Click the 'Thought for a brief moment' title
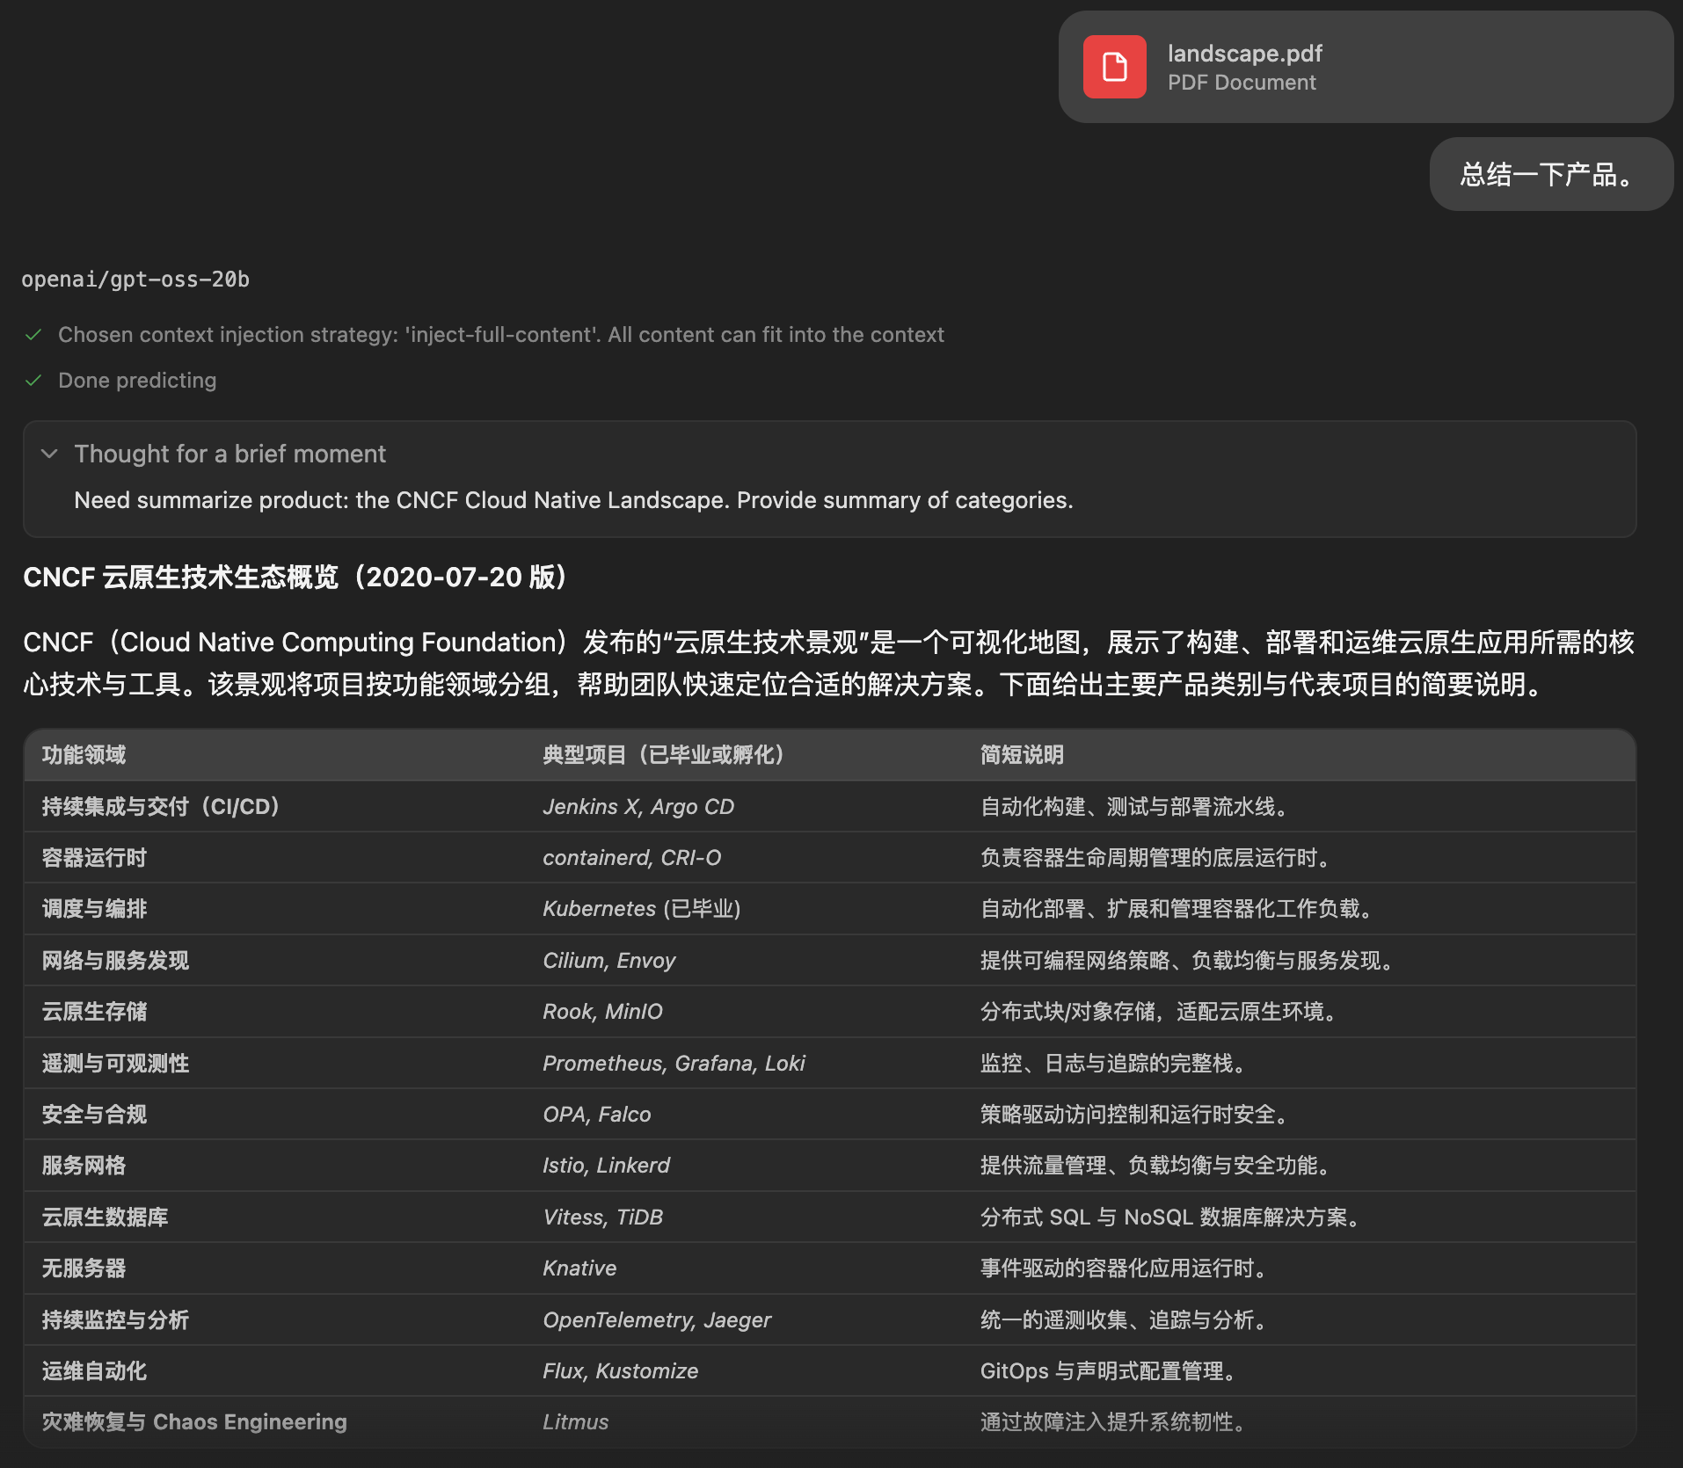 (x=229, y=454)
